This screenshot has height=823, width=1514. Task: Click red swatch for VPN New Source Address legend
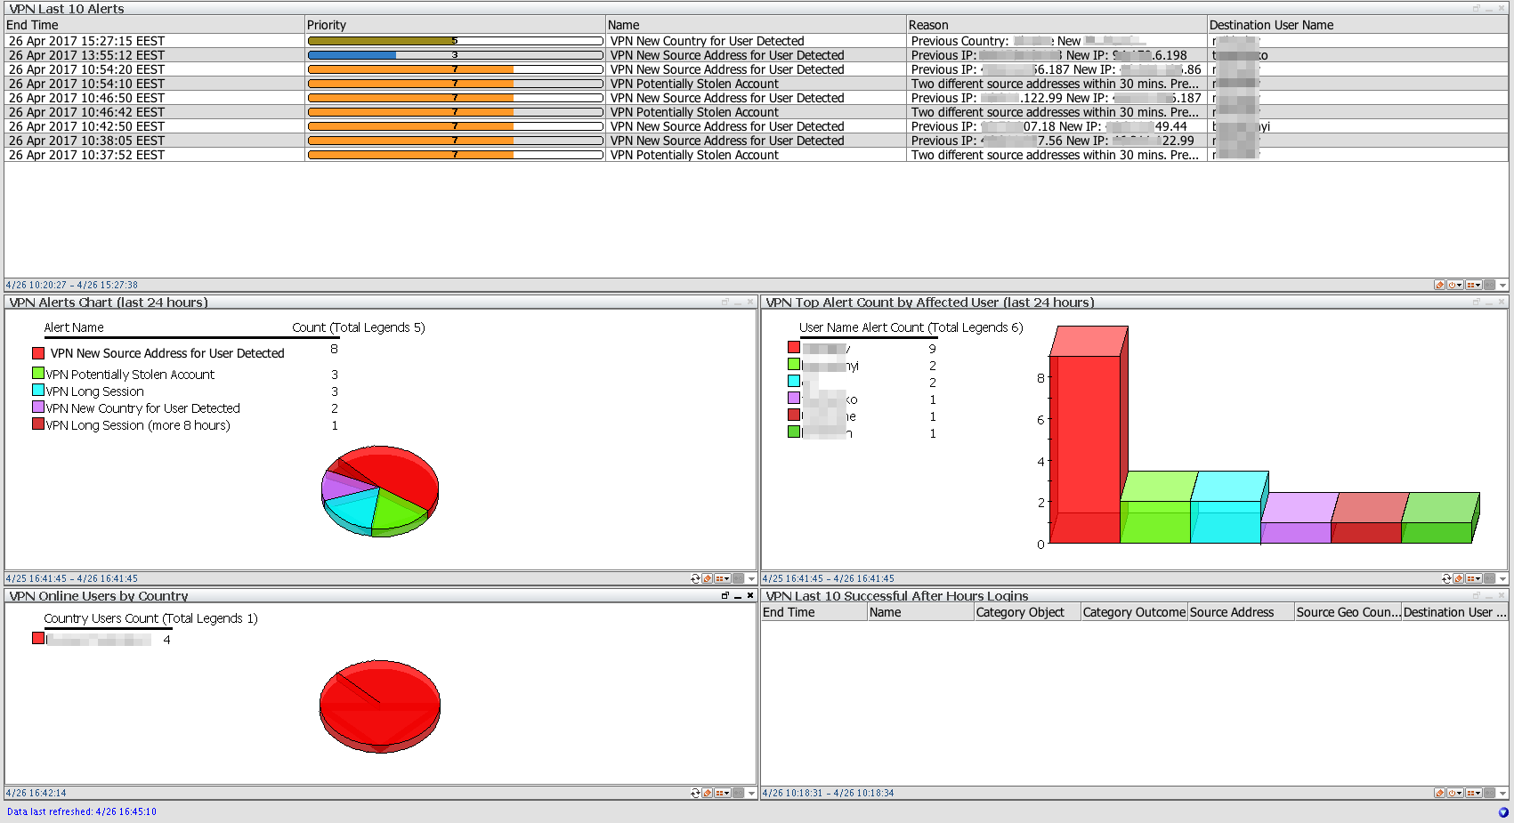click(x=38, y=353)
